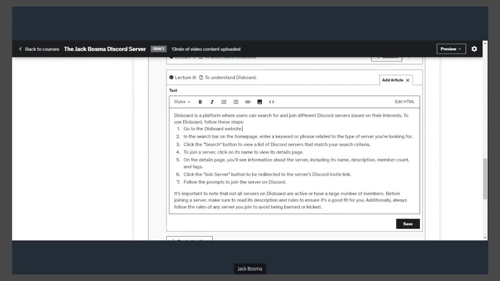Select the Add Article tab
This screenshot has height=281, width=500.
393,80
